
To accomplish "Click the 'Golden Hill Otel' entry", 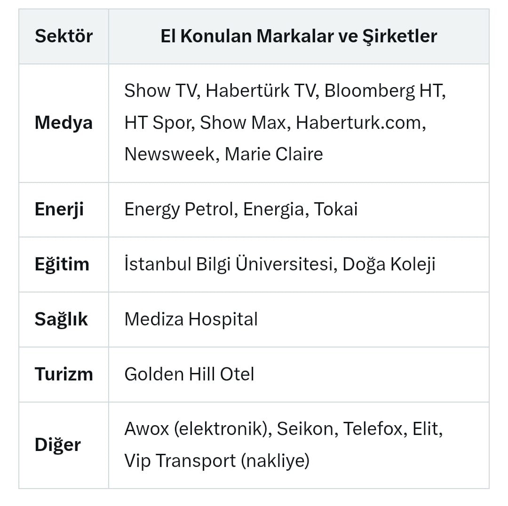I will tap(189, 374).
